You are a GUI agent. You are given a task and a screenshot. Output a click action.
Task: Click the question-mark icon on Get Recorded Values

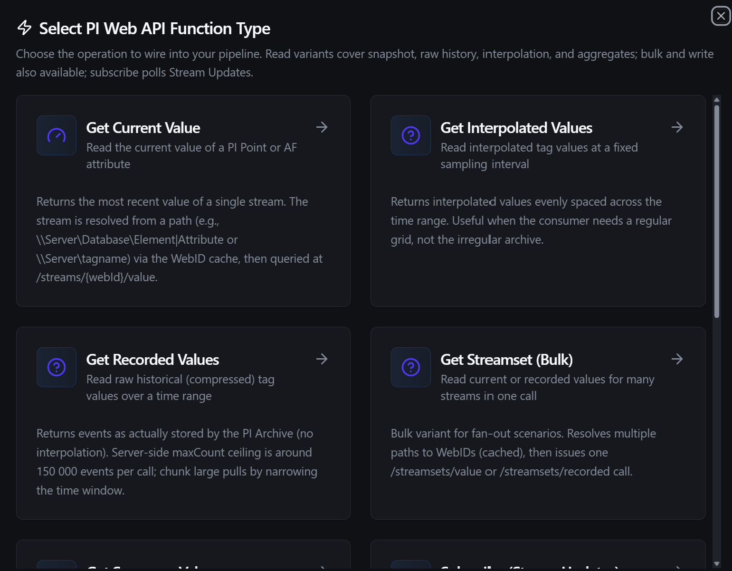57,367
